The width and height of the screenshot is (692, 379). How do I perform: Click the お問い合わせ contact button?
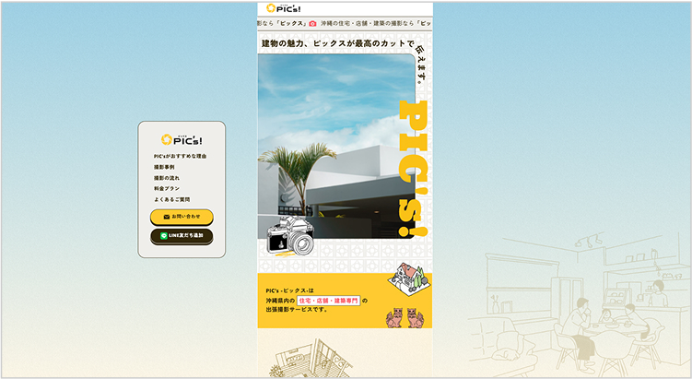coord(182,217)
